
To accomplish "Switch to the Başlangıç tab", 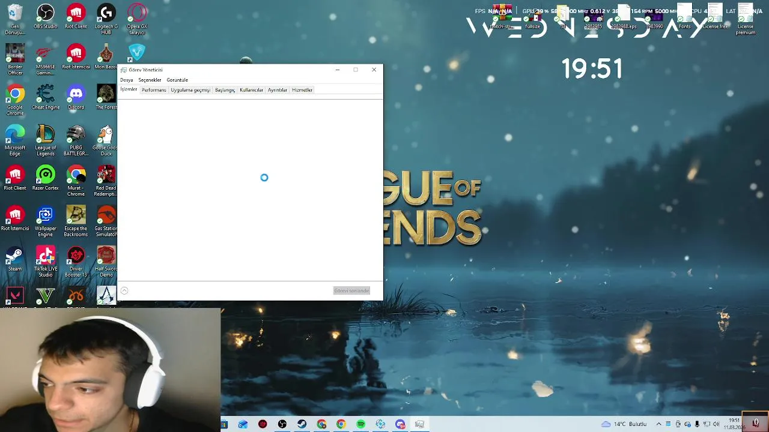I will (x=225, y=90).
